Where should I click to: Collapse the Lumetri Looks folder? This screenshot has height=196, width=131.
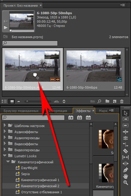coord(5,155)
